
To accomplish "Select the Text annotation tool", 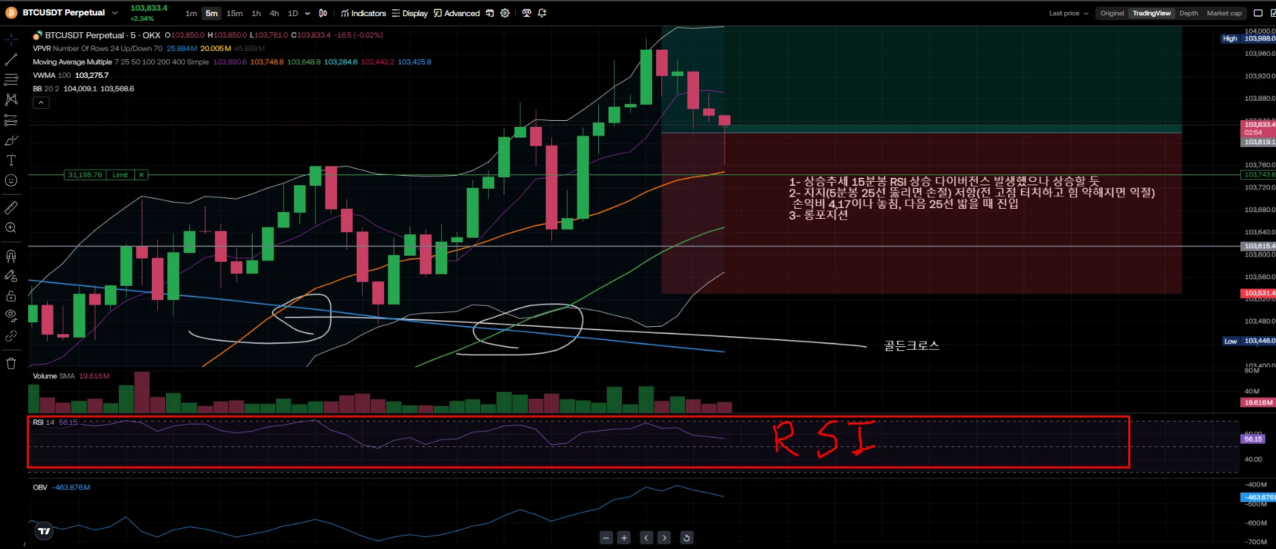I will point(11,160).
